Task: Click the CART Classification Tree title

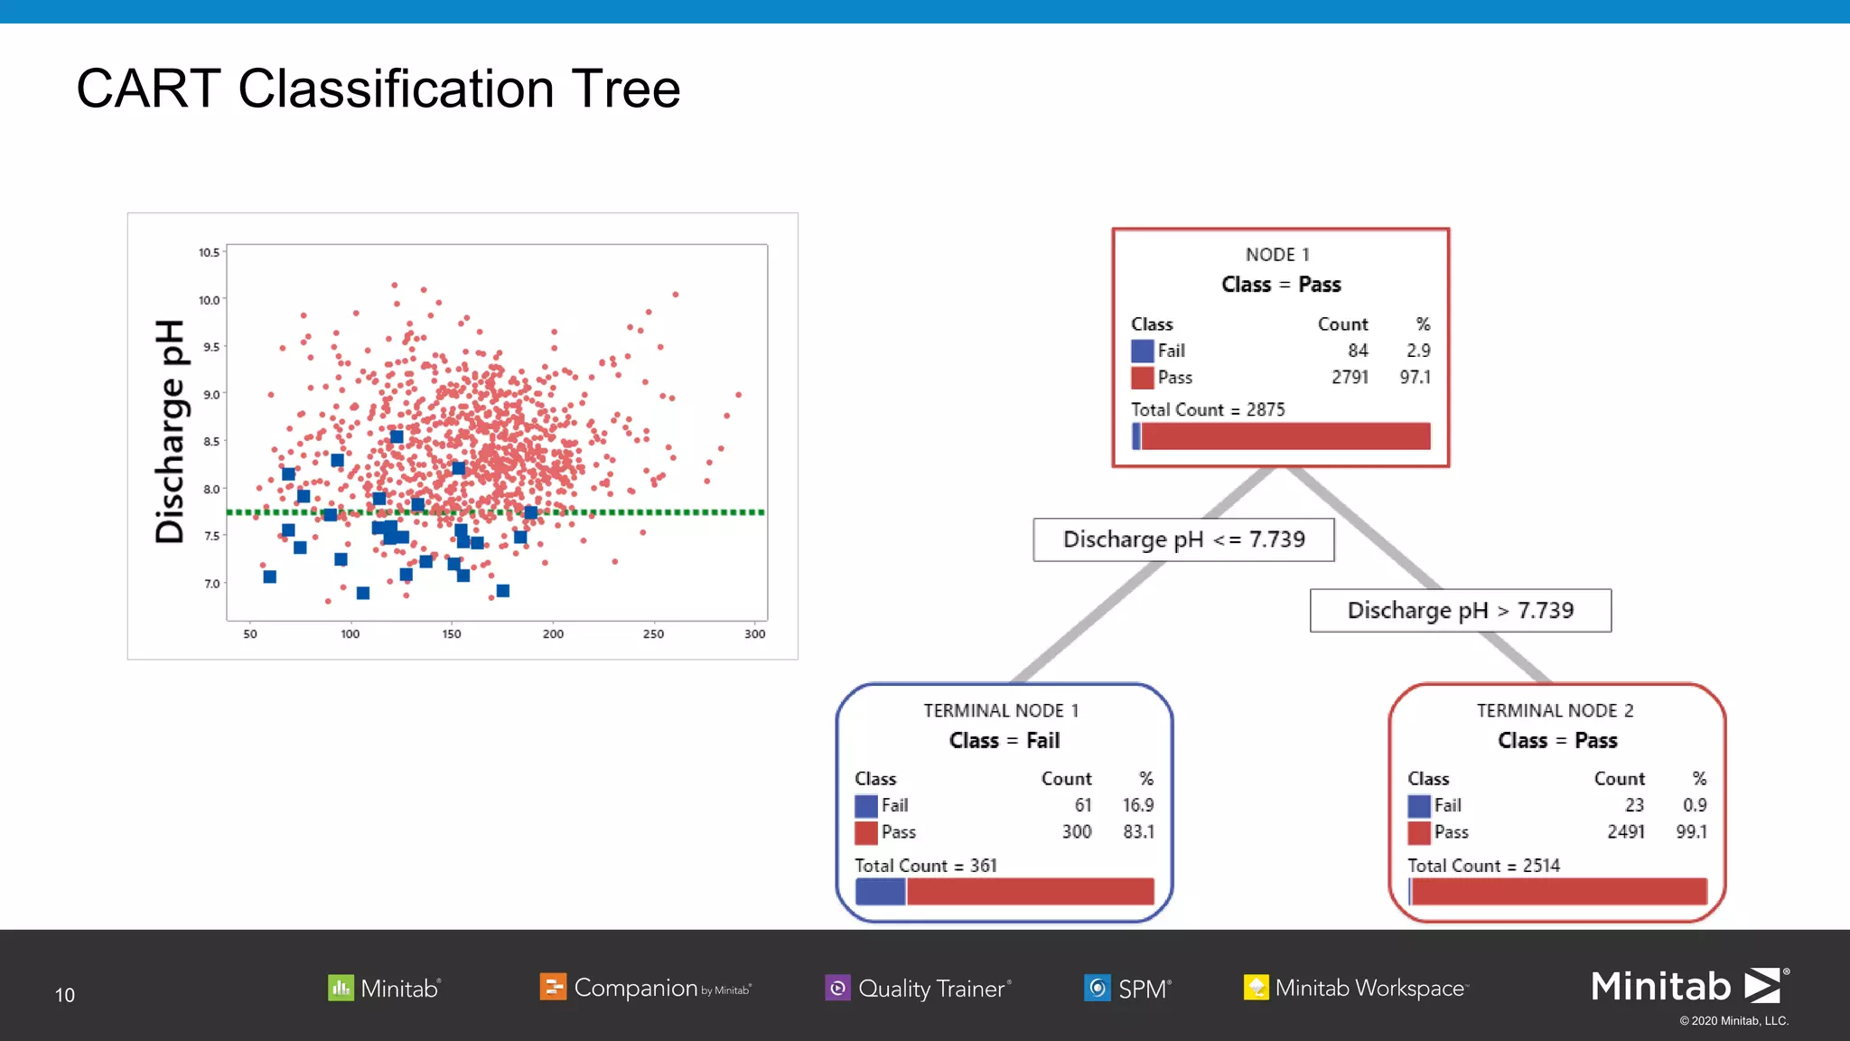Action: click(378, 89)
